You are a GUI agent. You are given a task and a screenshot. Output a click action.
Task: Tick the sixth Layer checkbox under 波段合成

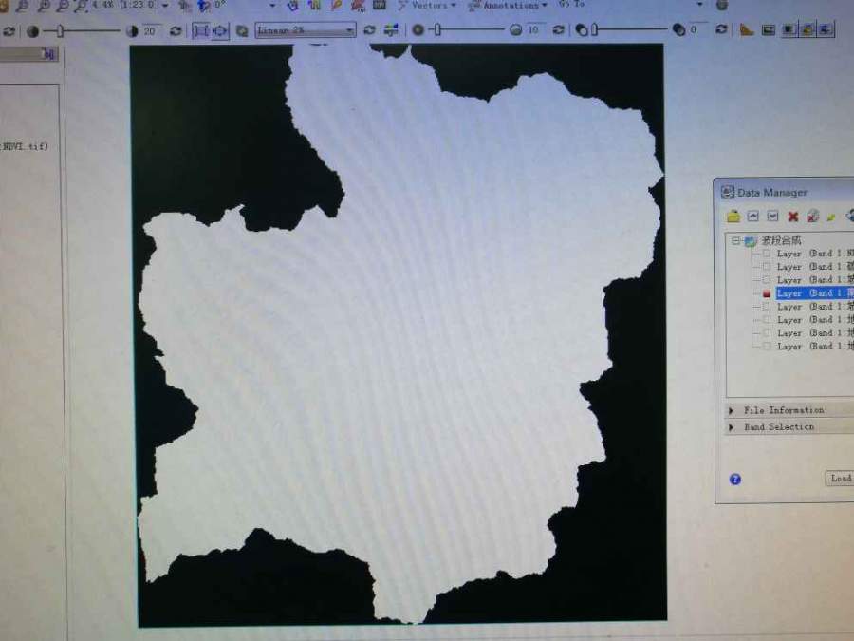click(x=767, y=319)
